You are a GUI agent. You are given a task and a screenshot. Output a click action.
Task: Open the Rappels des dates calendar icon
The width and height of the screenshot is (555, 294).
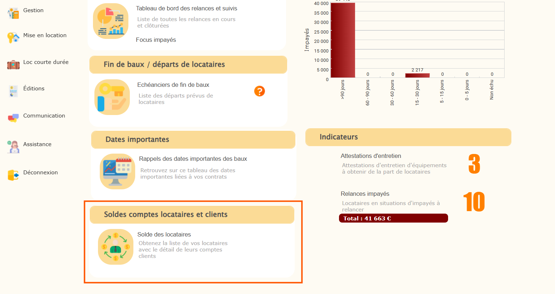[117, 171]
